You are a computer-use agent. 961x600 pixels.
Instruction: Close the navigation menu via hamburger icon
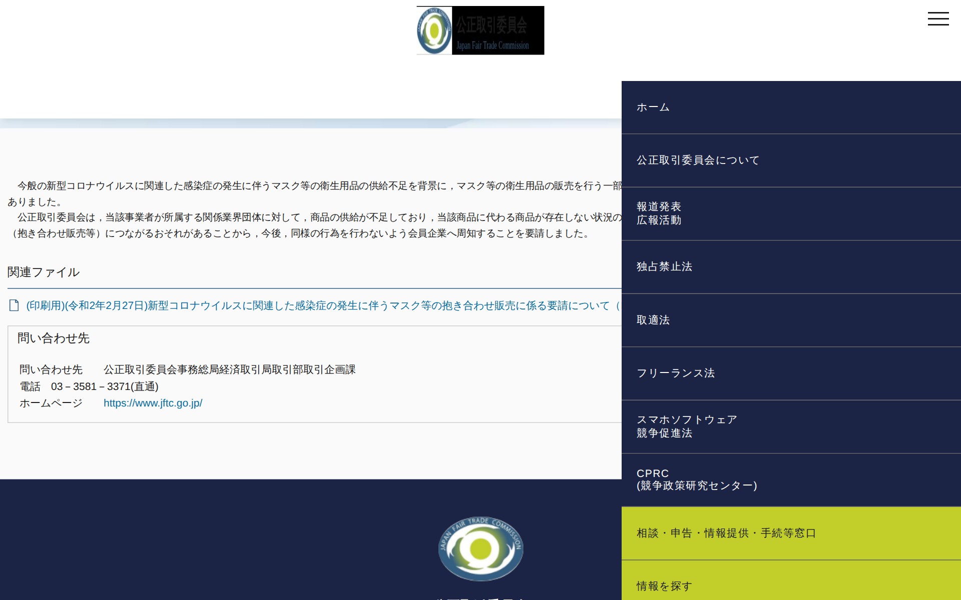coord(939,18)
